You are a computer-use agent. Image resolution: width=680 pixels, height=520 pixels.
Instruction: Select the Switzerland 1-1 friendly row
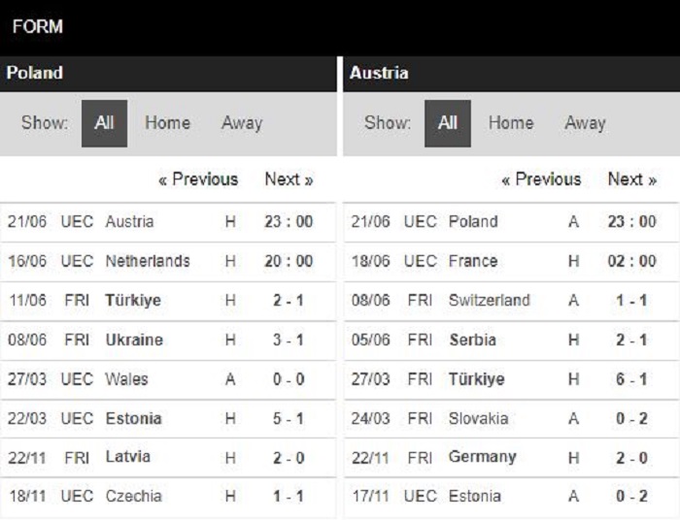click(512, 301)
